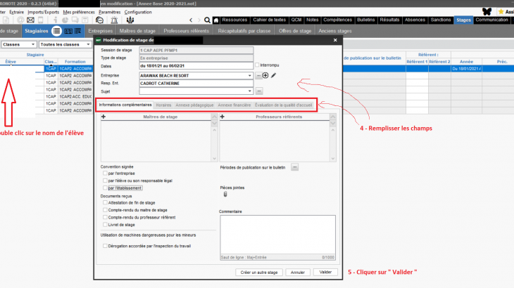Switch to the Horaires tab
This screenshot has height=288, width=514.
coord(164,104)
